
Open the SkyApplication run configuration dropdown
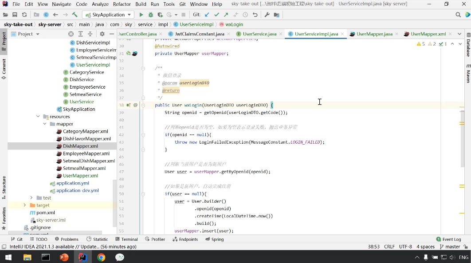click(109, 15)
